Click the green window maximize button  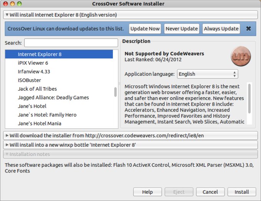pyautogui.click(x=20, y=4)
